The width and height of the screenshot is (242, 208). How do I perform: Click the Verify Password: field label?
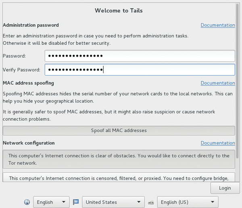tap(22, 70)
